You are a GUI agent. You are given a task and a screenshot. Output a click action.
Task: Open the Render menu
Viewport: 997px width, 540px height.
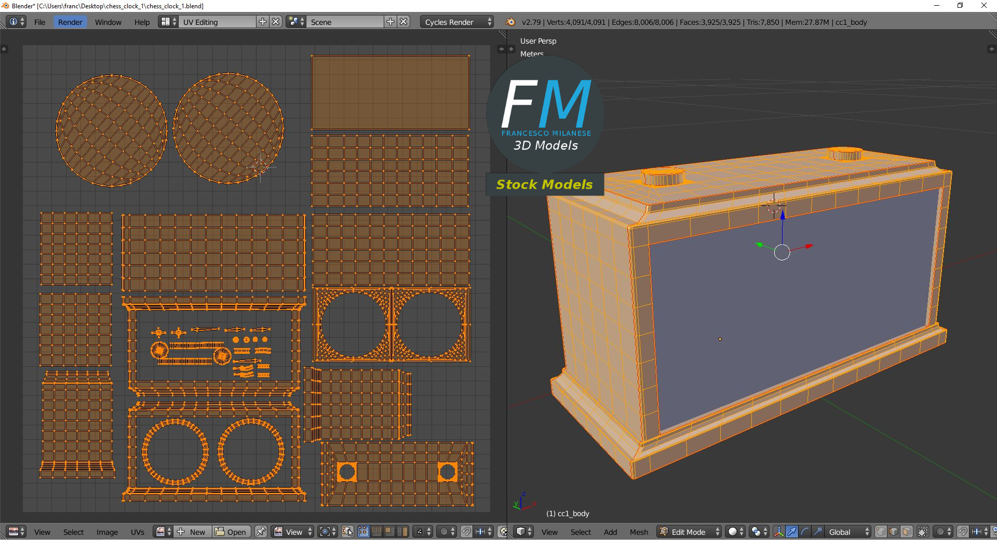pyautogui.click(x=70, y=22)
